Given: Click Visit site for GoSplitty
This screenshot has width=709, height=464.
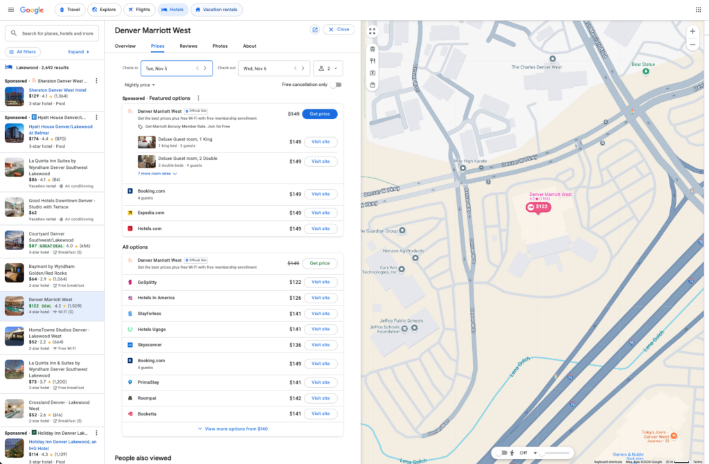Looking at the screenshot, I should [x=321, y=282].
